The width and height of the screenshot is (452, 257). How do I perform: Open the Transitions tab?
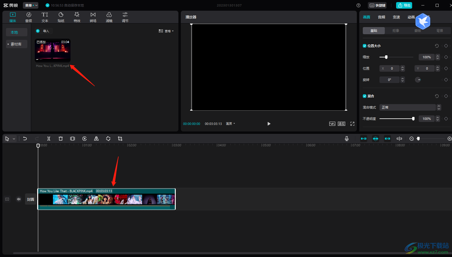93,17
